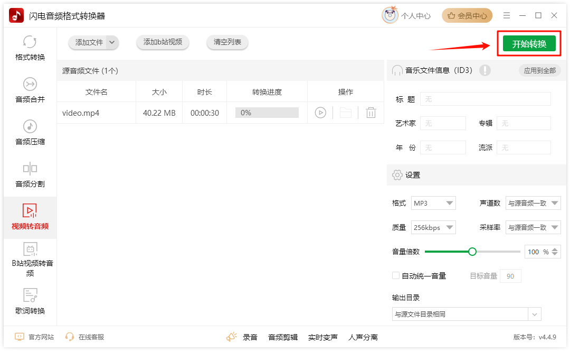The width and height of the screenshot is (570, 351).
Task: Open the 质量 256kbps dropdown
Action: (x=433, y=227)
